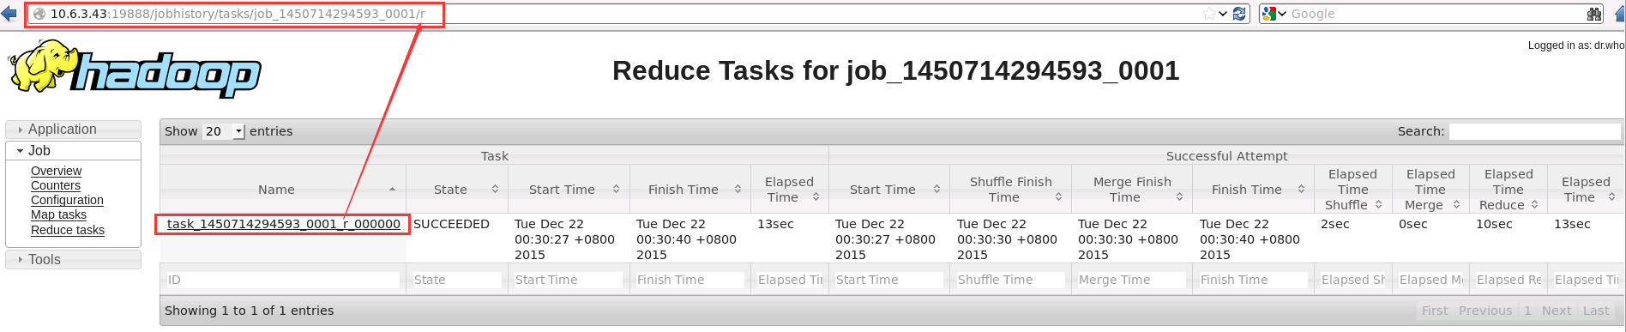1626x332 pixels.
Task: Open the Show entries count dropdown
Action: (224, 131)
